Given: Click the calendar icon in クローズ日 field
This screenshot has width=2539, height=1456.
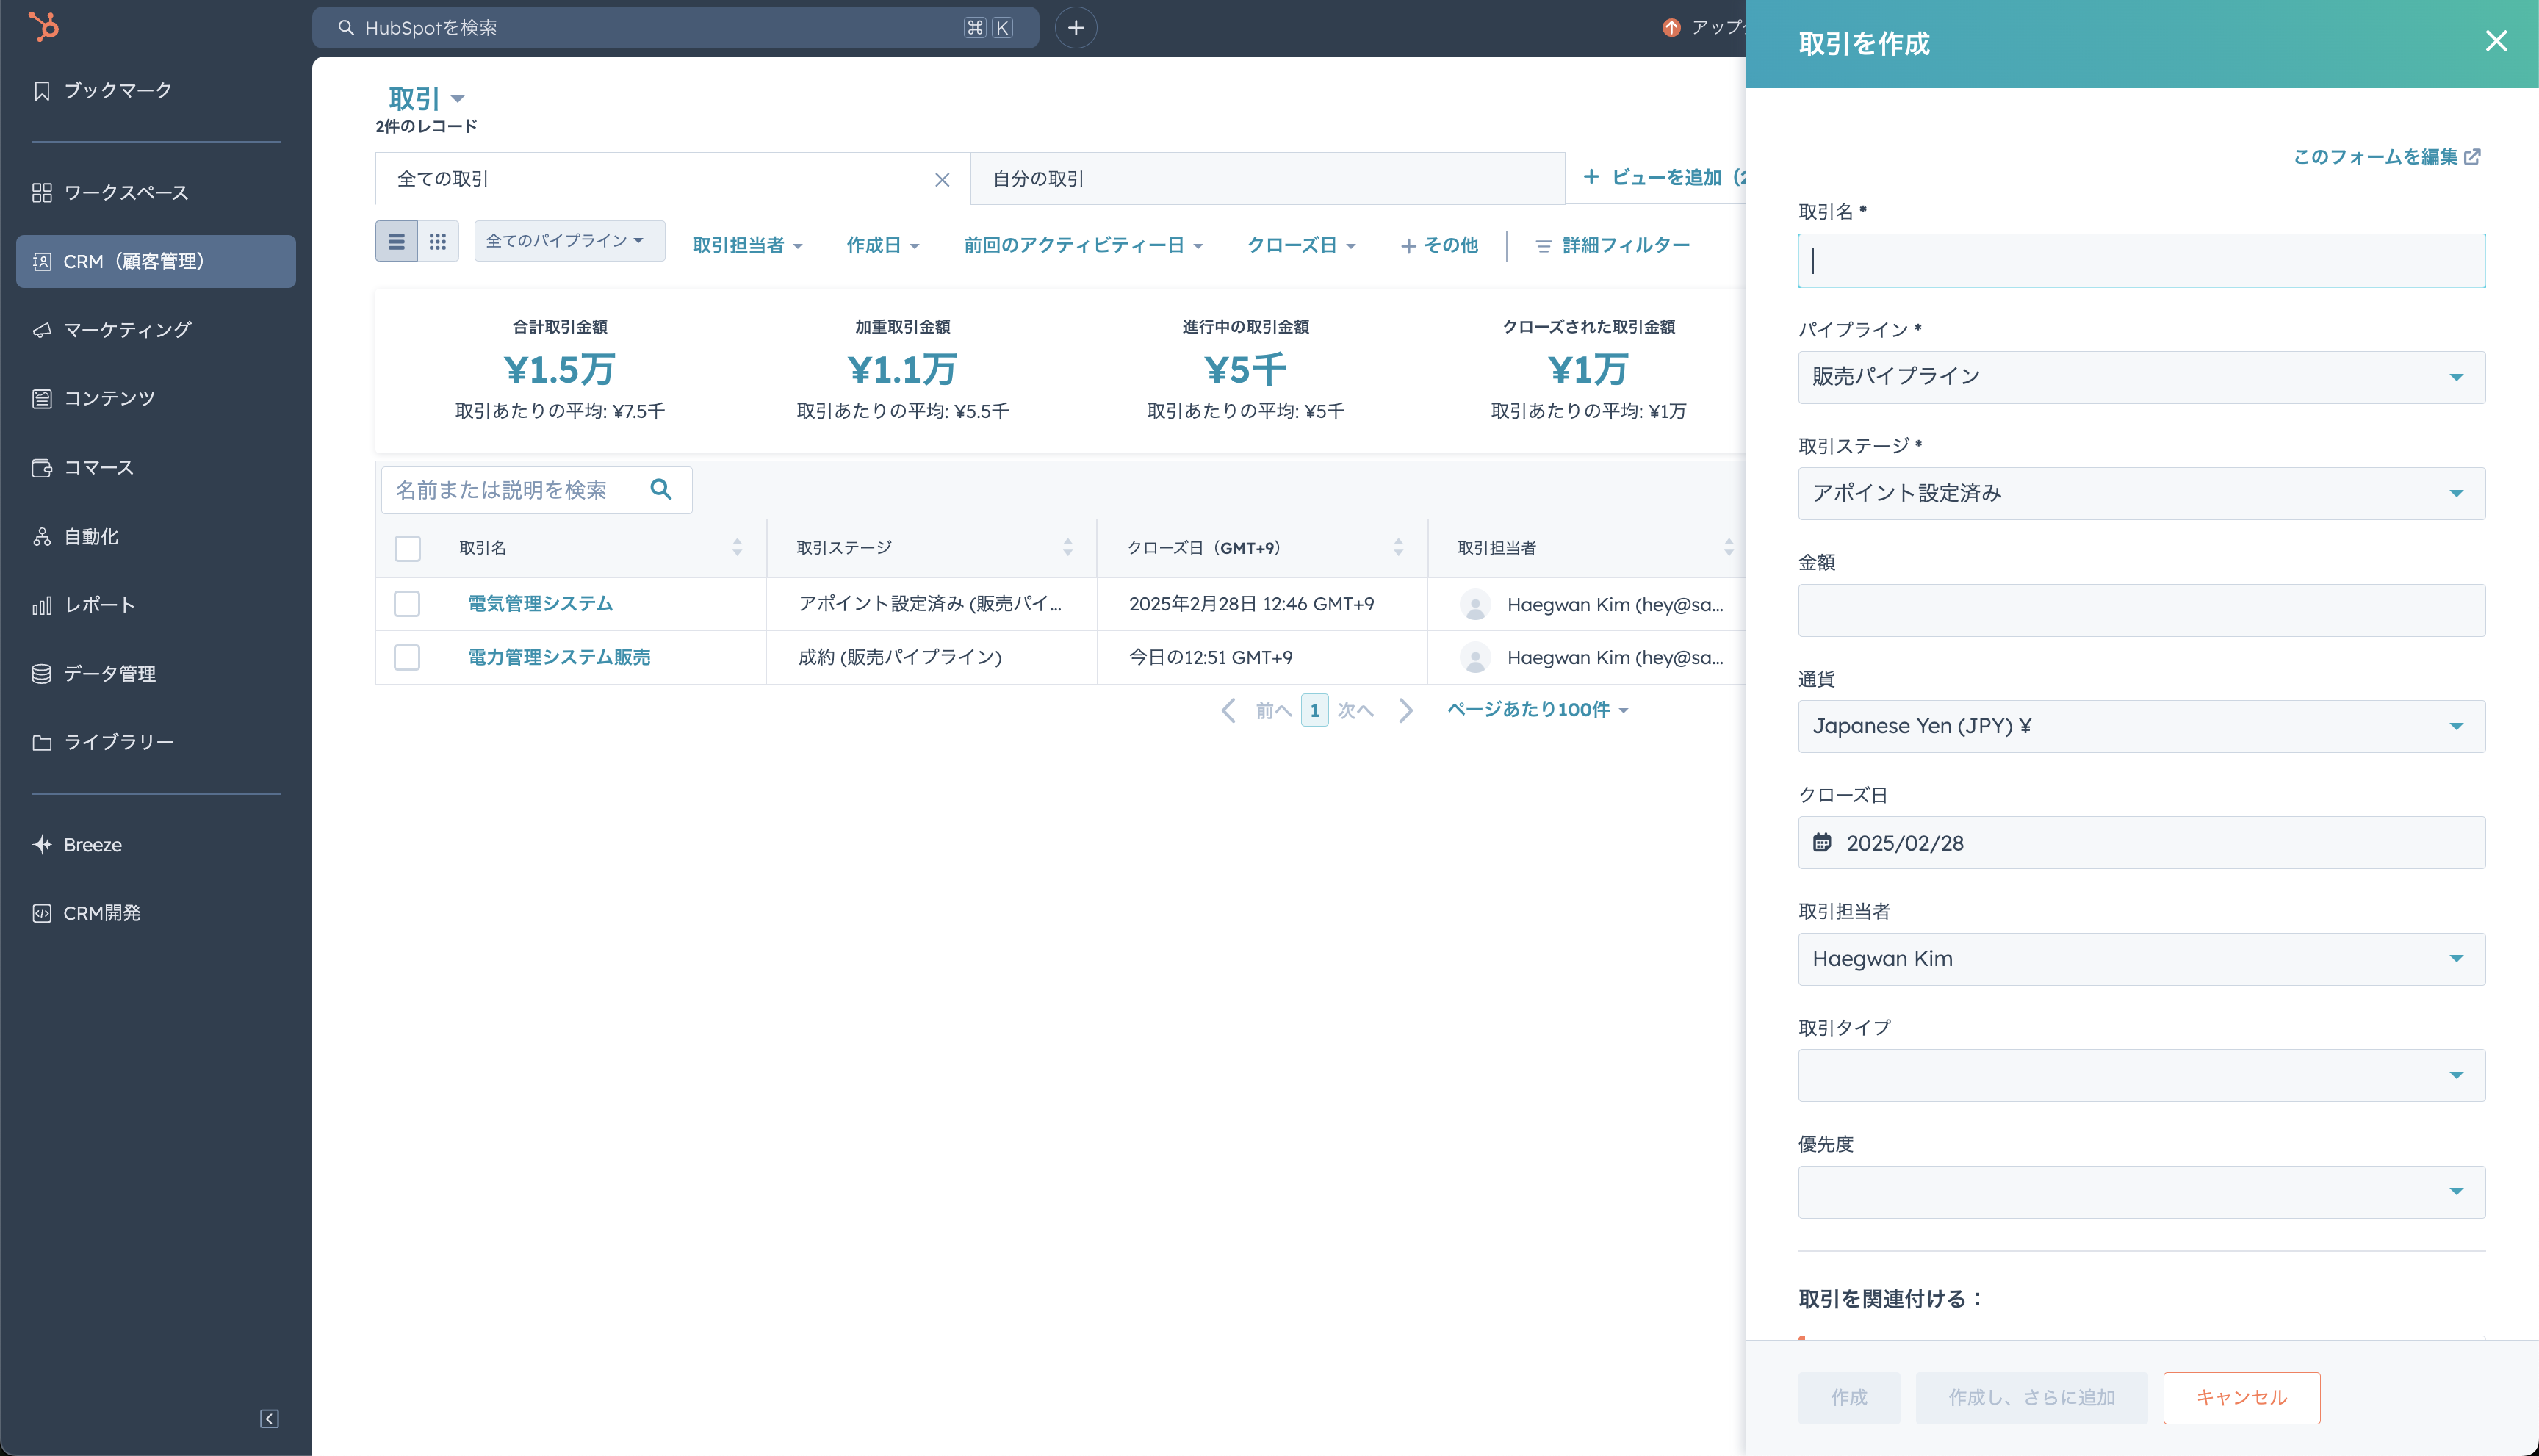Looking at the screenshot, I should [1822, 842].
